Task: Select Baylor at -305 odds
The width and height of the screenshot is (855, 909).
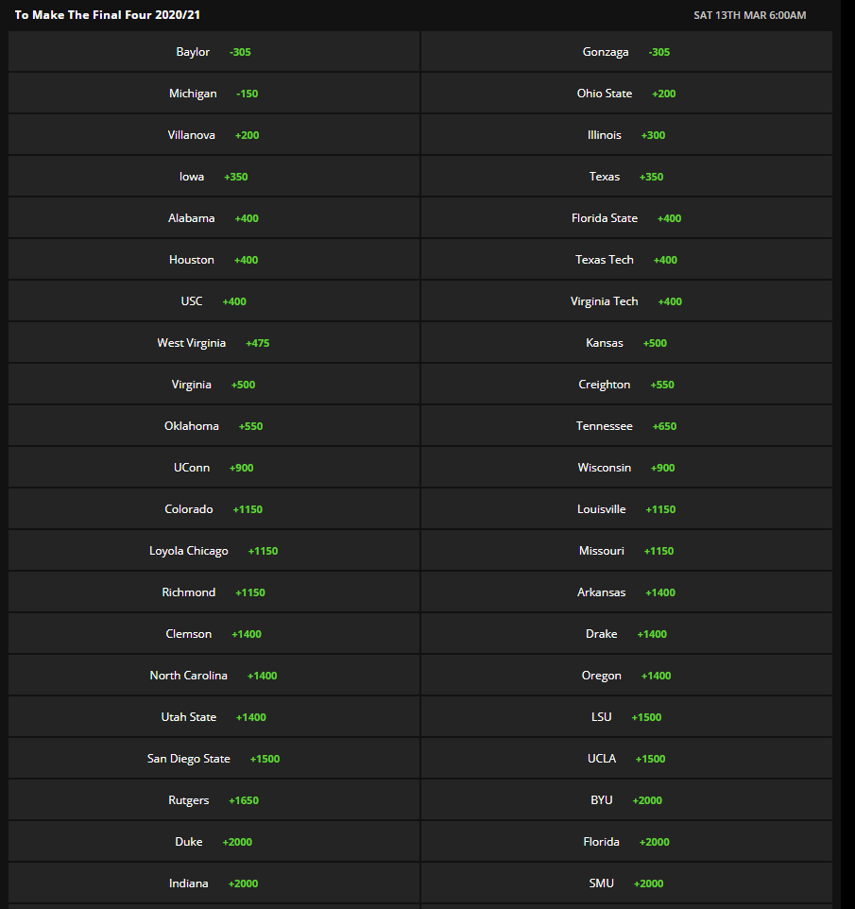Action: coord(214,52)
